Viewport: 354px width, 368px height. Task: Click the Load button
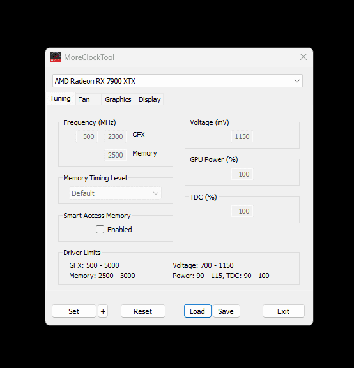[197, 311]
